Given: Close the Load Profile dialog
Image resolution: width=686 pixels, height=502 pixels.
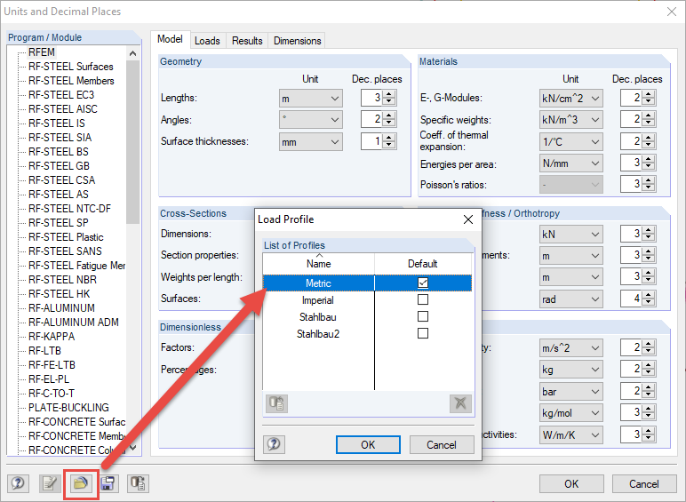Looking at the screenshot, I should pos(468,219).
